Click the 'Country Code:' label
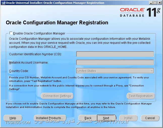The height and width of the screenshot is (128, 163). tap(19, 71)
